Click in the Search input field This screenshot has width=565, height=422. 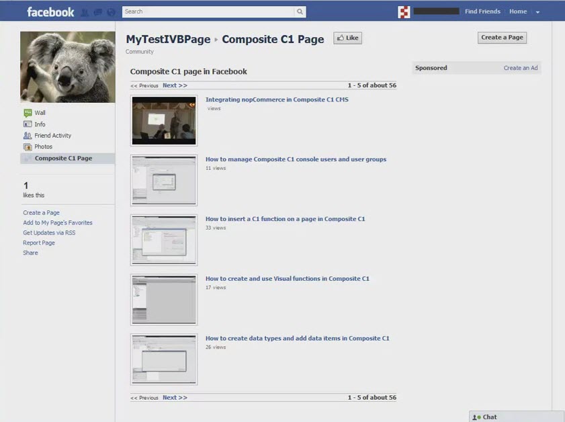(x=208, y=11)
